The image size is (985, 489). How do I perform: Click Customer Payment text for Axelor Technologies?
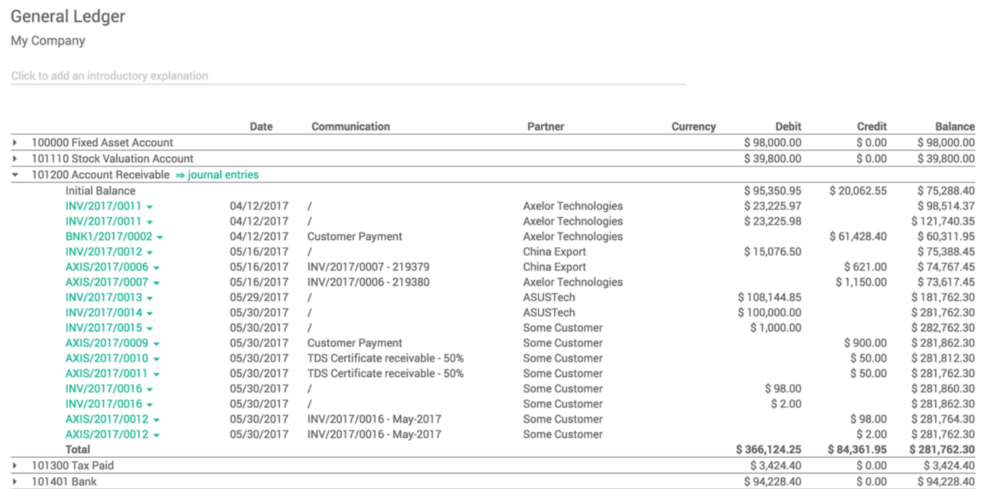point(355,237)
